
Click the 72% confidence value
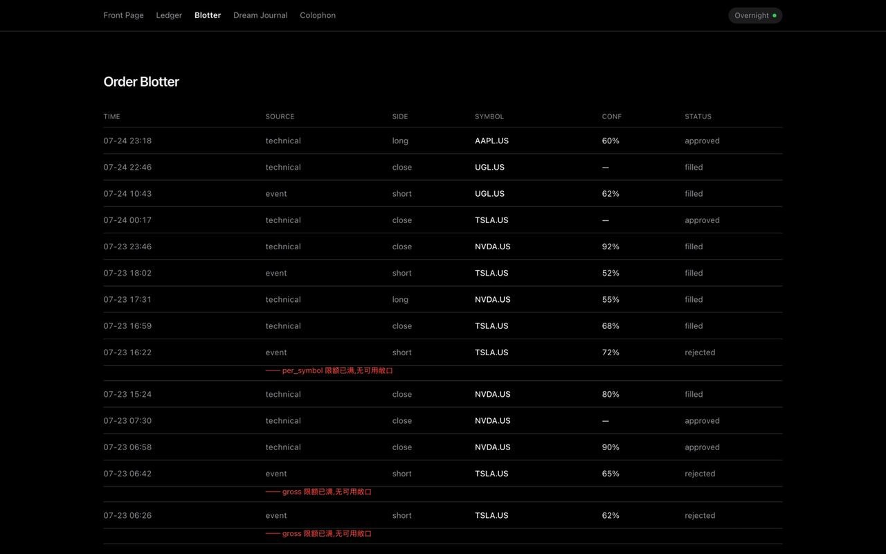coord(611,352)
